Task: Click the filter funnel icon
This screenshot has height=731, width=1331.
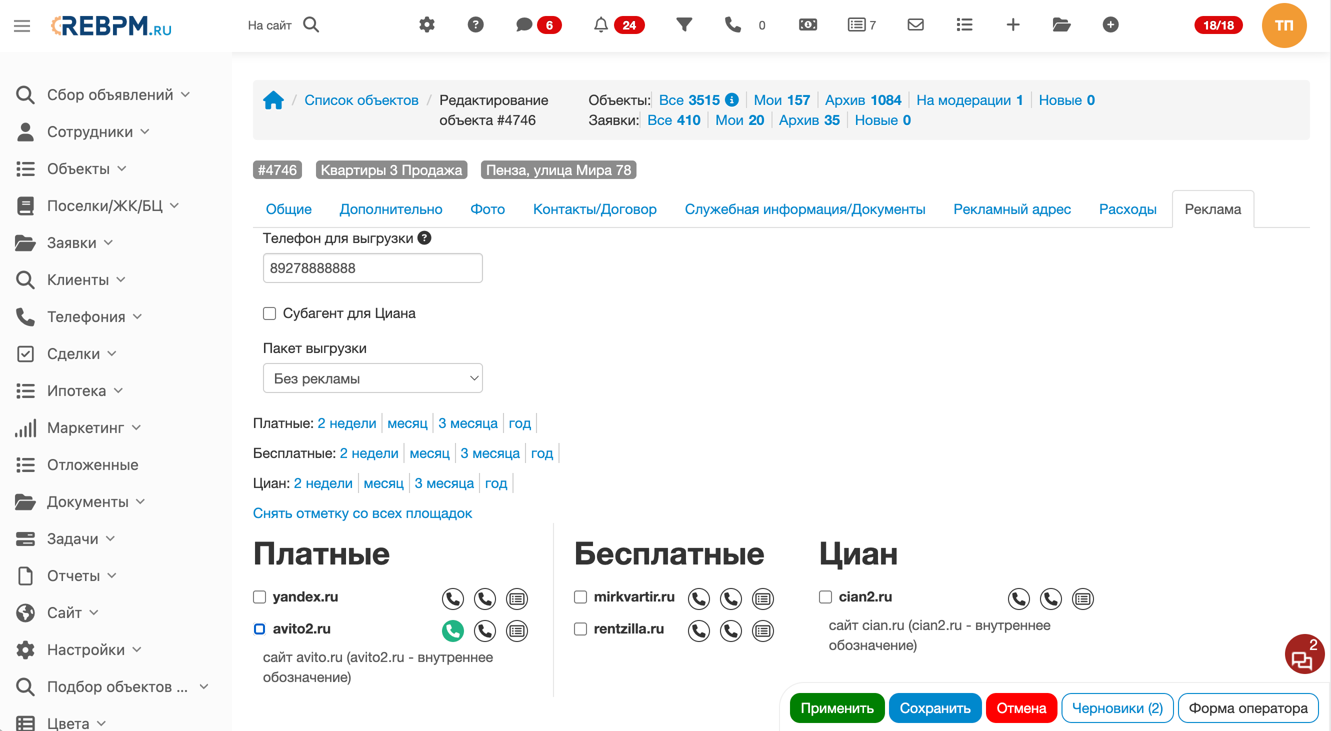Action: [684, 25]
